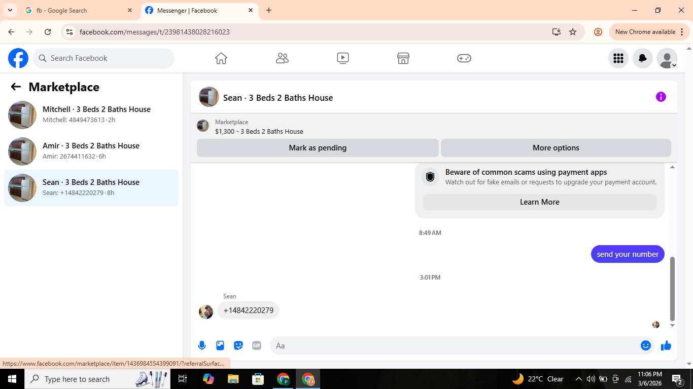The image size is (693, 389).
Task: Choose a sticker icon
Action: 238,345
